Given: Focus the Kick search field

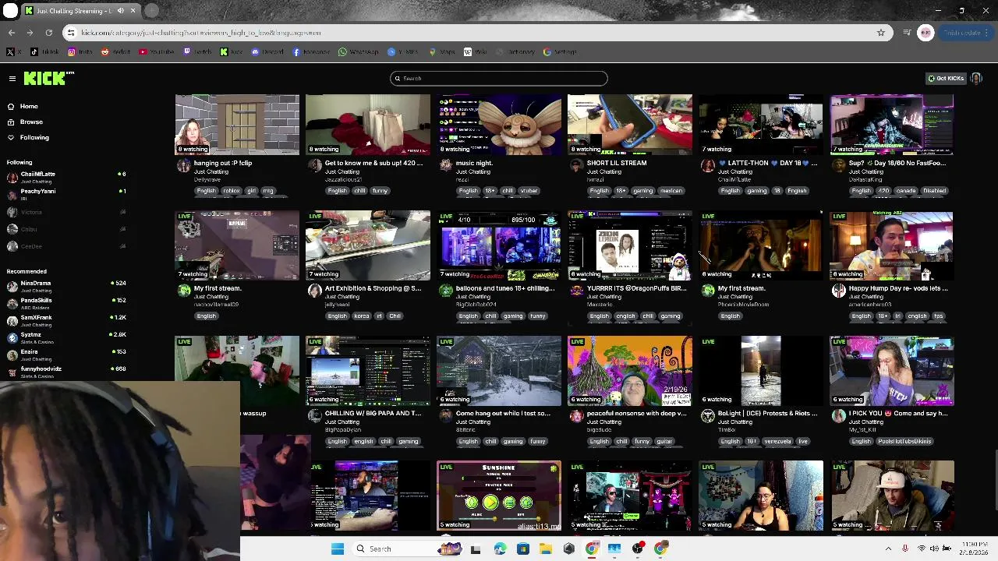Looking at the screenshot, I should coord(499,78).
